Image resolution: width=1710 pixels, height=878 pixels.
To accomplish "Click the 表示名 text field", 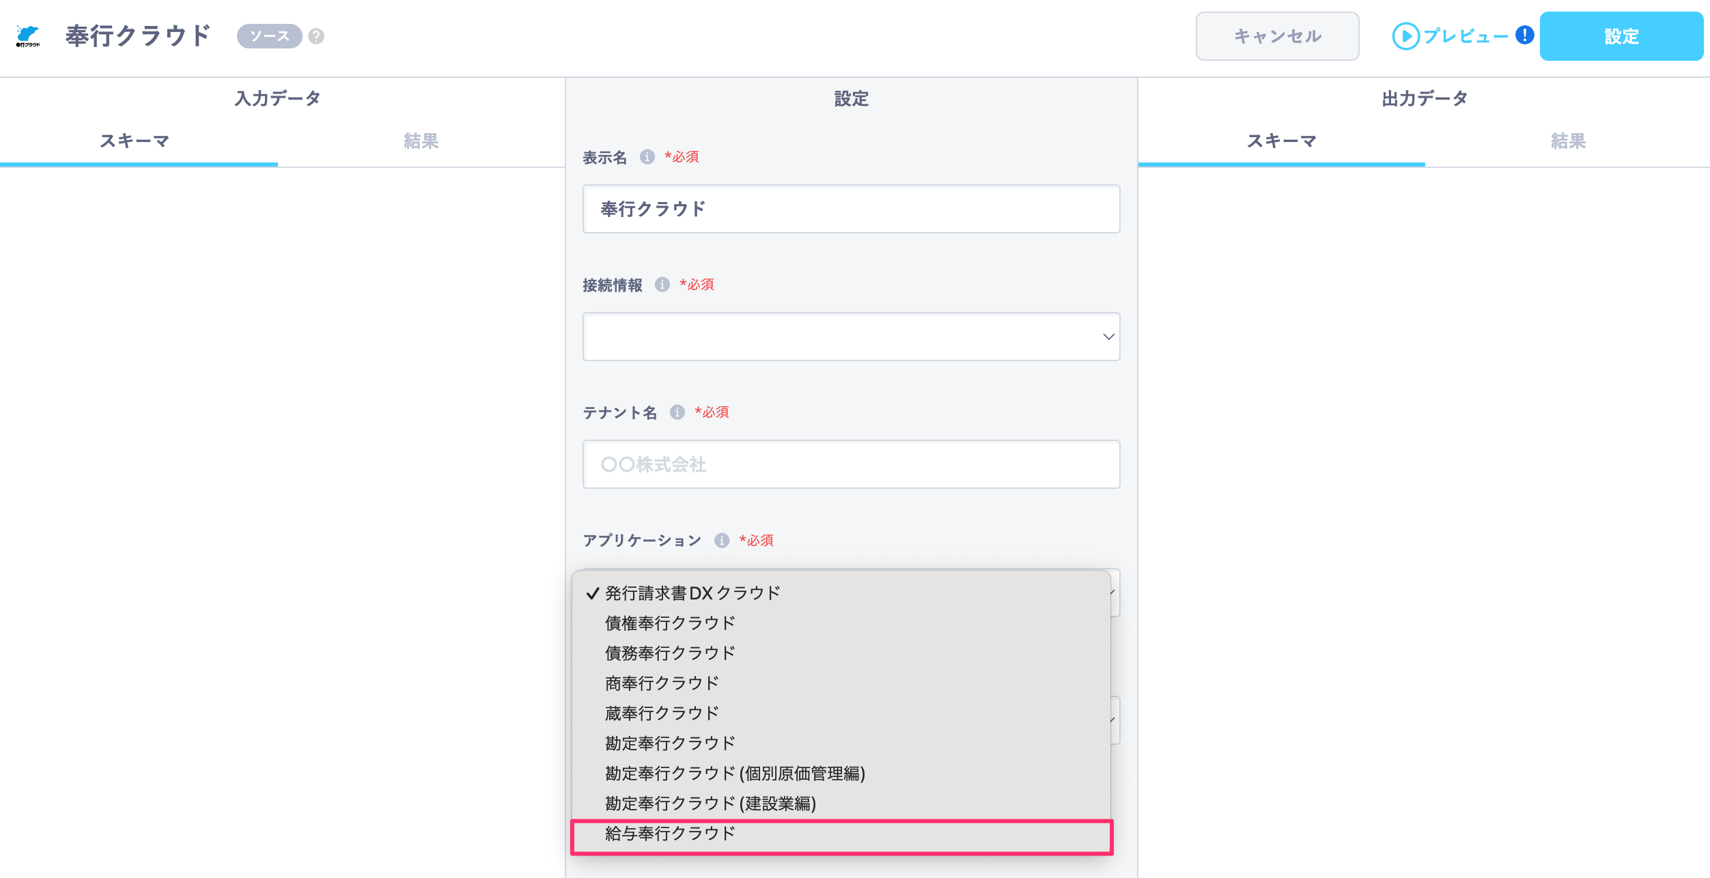I will point(851,209).
